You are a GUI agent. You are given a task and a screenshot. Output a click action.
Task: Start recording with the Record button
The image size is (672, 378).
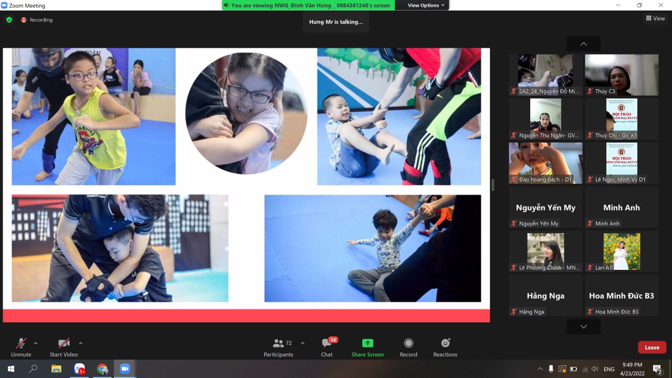[x=408, y=347]
